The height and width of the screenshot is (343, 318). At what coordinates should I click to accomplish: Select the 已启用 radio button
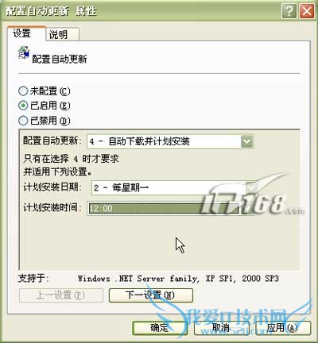click(23, 106)
